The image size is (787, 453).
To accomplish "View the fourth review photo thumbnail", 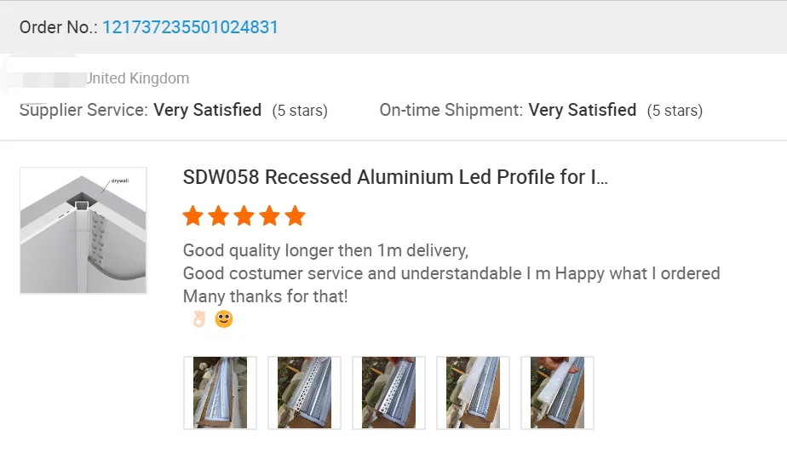I will [473, 393].
